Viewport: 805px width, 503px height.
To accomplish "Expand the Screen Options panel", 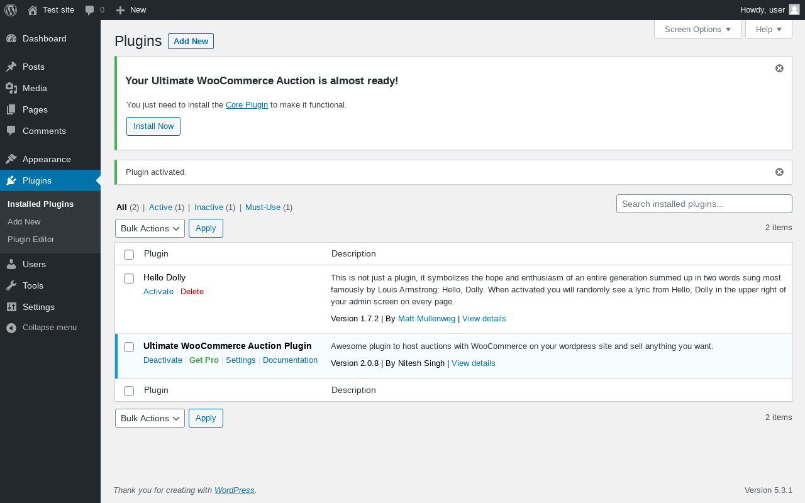I will 697,30.
